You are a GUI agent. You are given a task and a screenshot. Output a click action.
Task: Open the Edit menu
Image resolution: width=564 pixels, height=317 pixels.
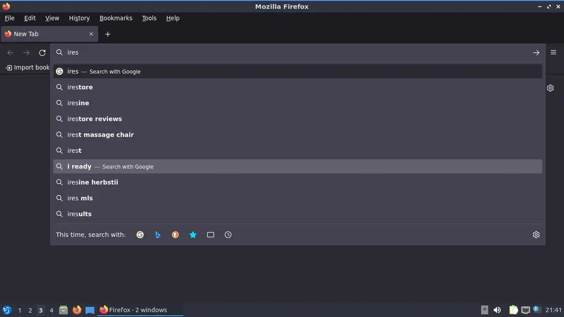tap(30, 18)
